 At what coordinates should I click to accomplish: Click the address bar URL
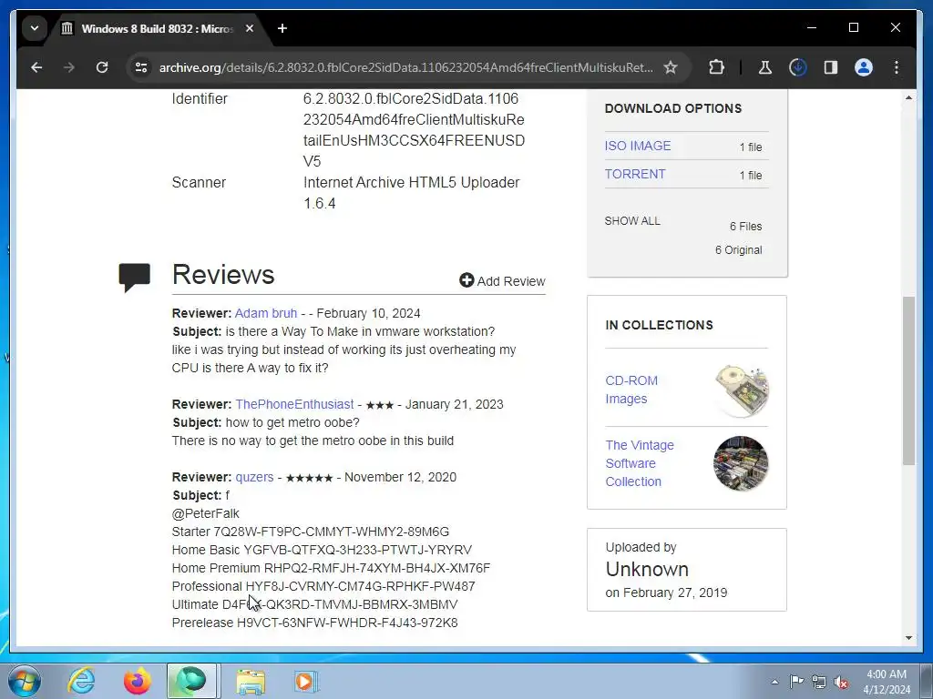[405, 67]
